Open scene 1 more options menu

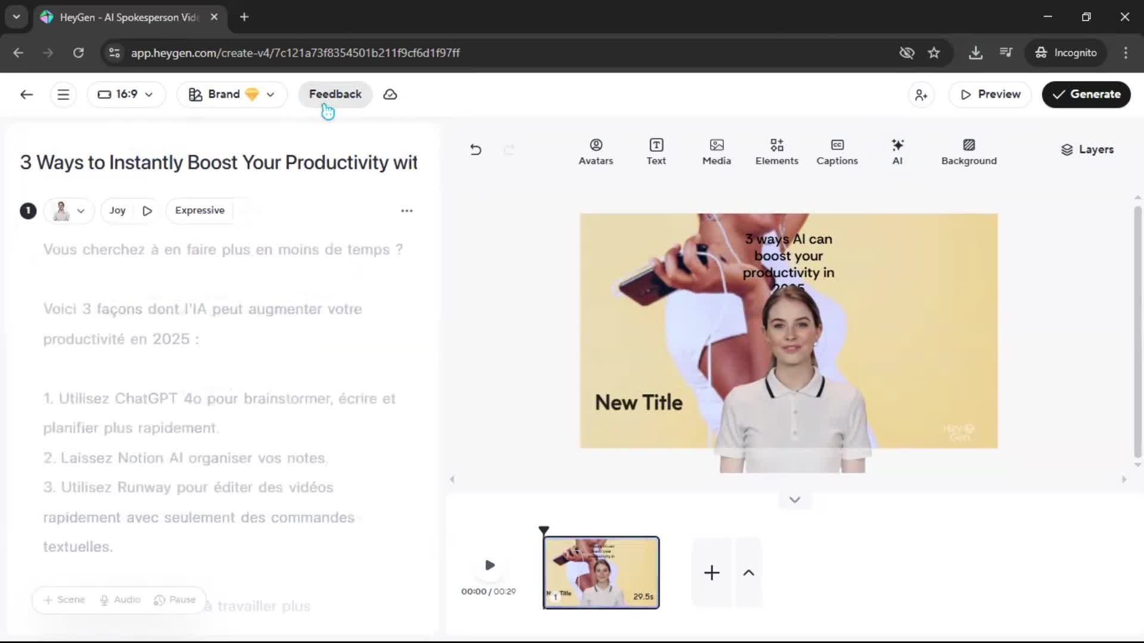pyautogui.click(x=406, y=211)
